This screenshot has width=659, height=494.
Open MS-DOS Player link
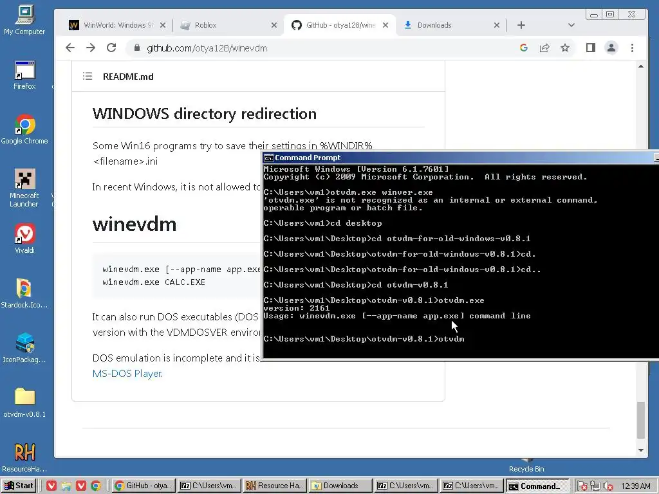(x=127, y=374)
